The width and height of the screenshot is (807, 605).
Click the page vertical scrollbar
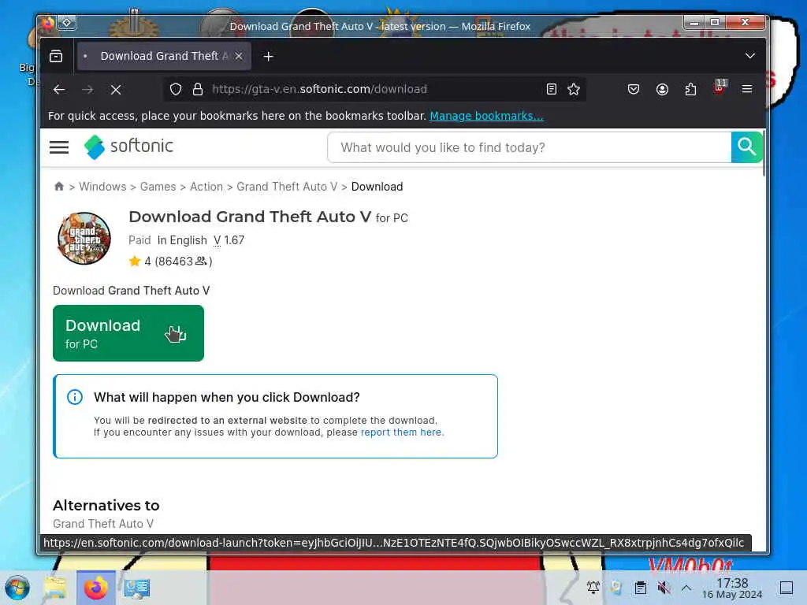click(764, 154)
